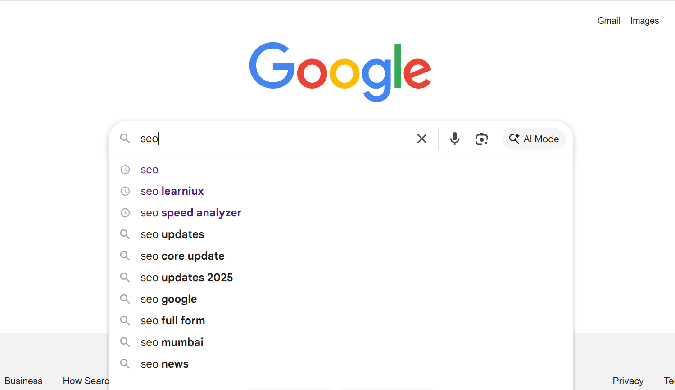Click magnifier icon next to 'seo updates'
The image size is (675, 390).
tap(125, 234)
